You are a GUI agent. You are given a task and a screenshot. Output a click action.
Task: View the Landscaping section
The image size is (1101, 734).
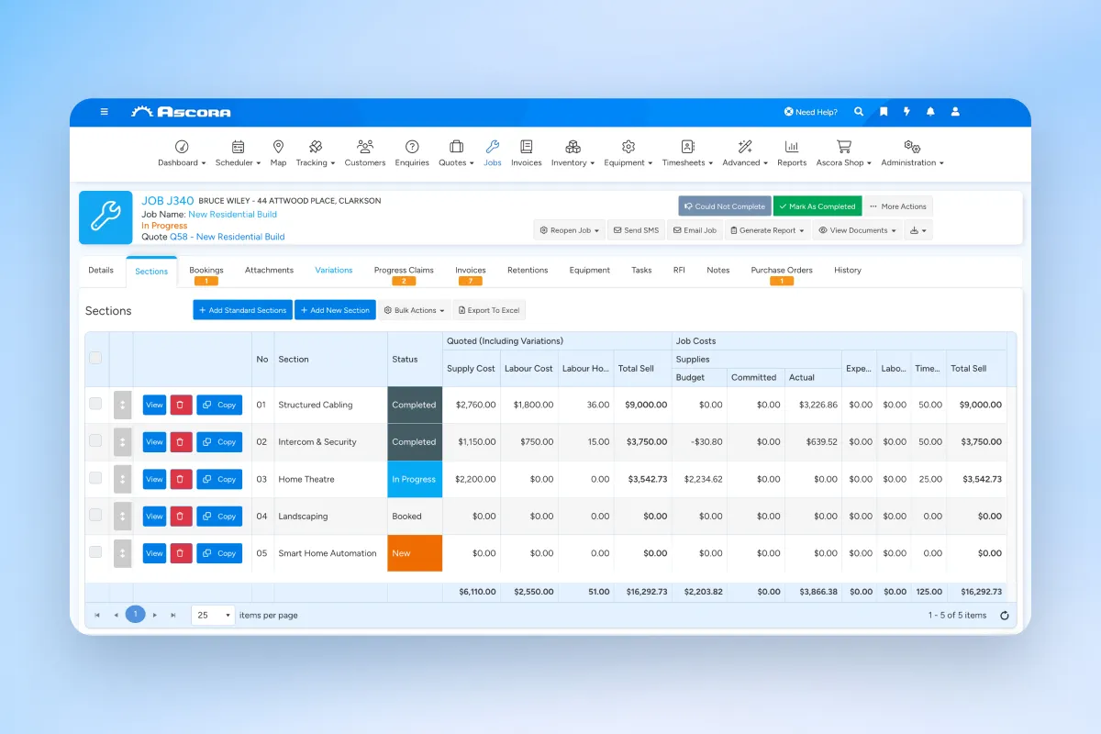[154, 517]
